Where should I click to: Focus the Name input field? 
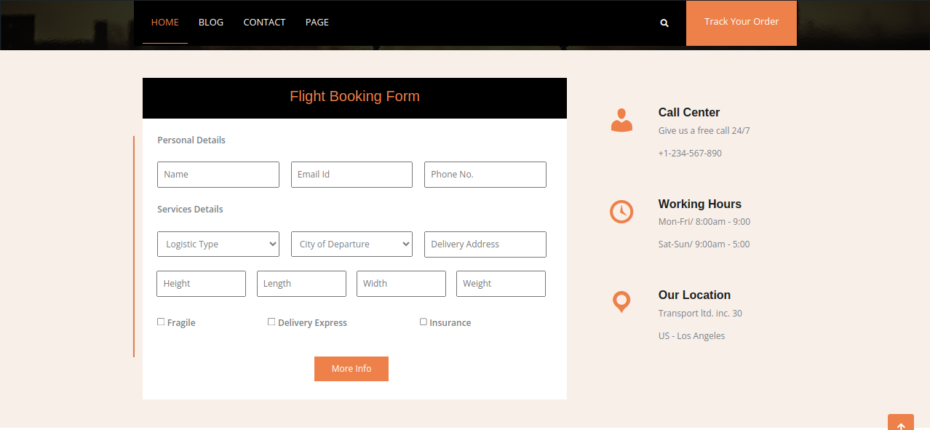tap(218, 175)
